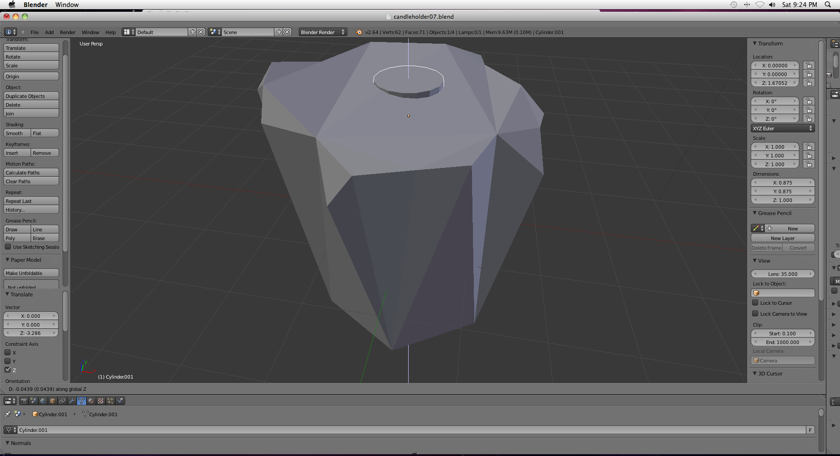Click the scene icon in properties breadcrumb

tap(17, 414)
